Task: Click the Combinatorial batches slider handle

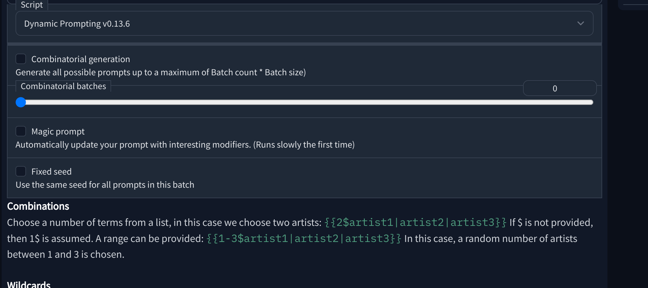Action: click(20, 102)
